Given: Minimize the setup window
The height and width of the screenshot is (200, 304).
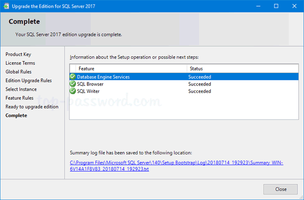Looking at the screenshot, I should pos(258,6).
